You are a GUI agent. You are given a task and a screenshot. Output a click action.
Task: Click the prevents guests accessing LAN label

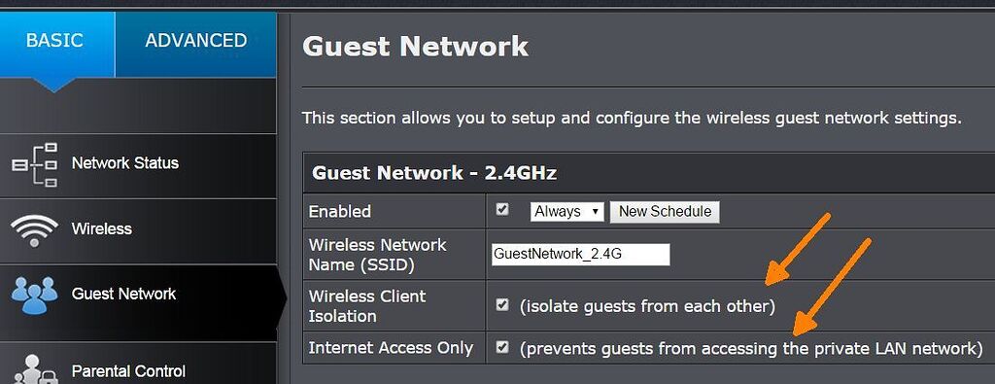pyautogui.click(x=751, y=348)
